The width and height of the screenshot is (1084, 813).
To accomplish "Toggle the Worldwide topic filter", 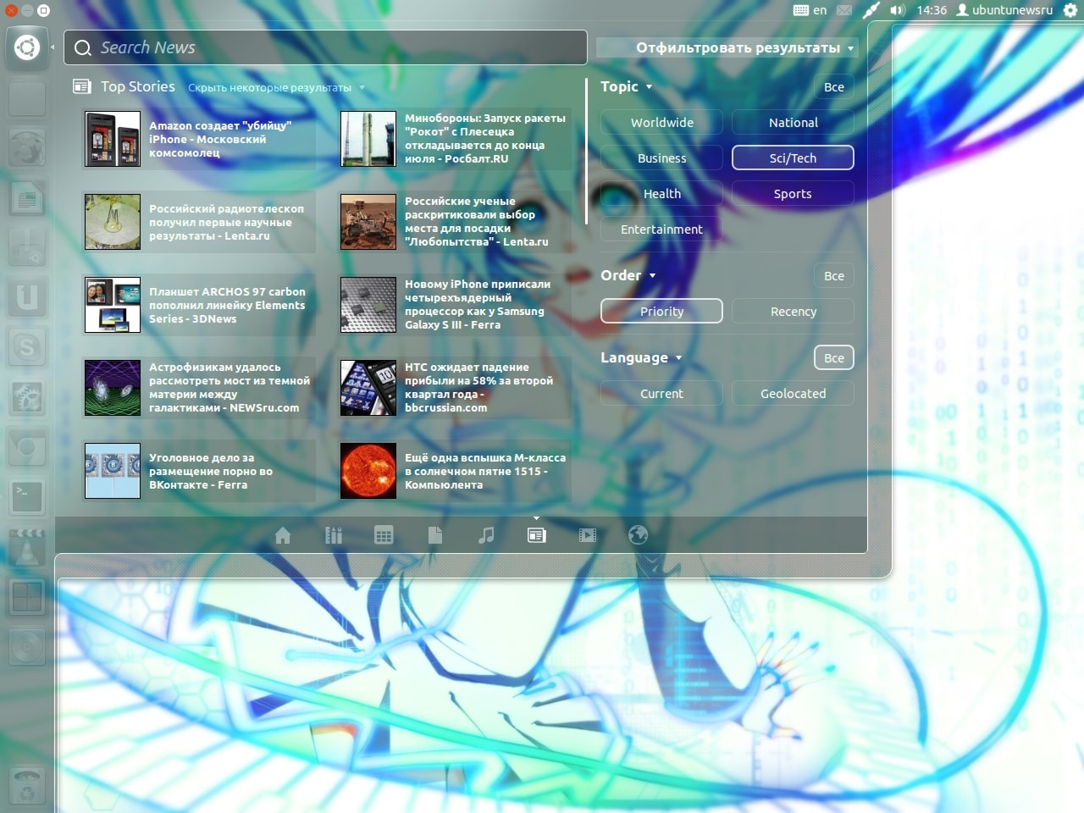I will coord(661,123).
